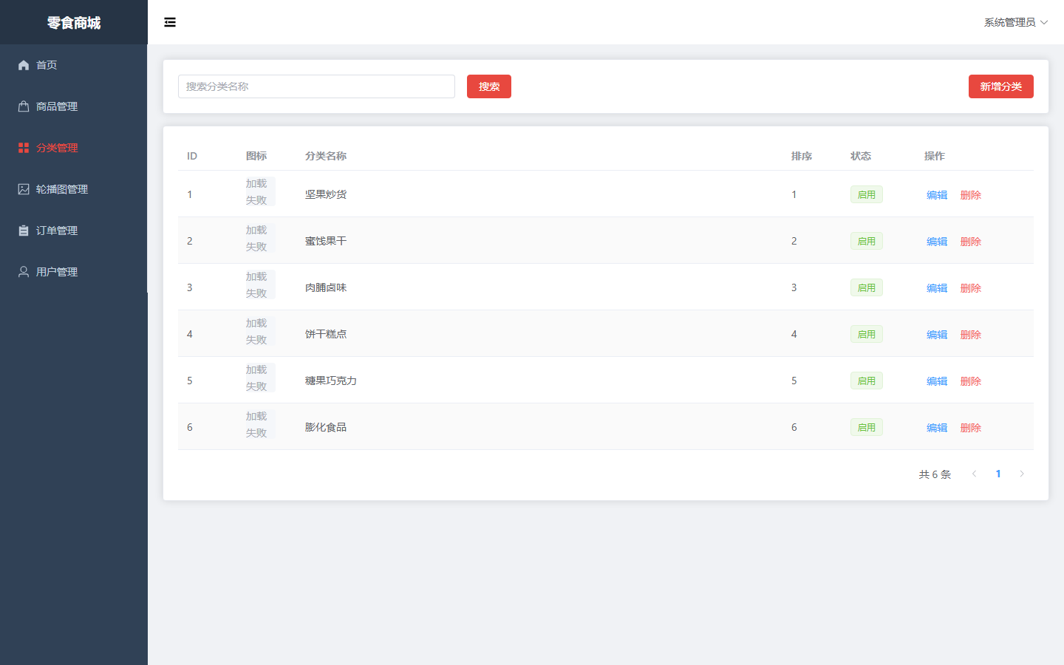Click the 启用 status tag for 饼干糕点
The image size is (1064, 665).
coord(867,334)
